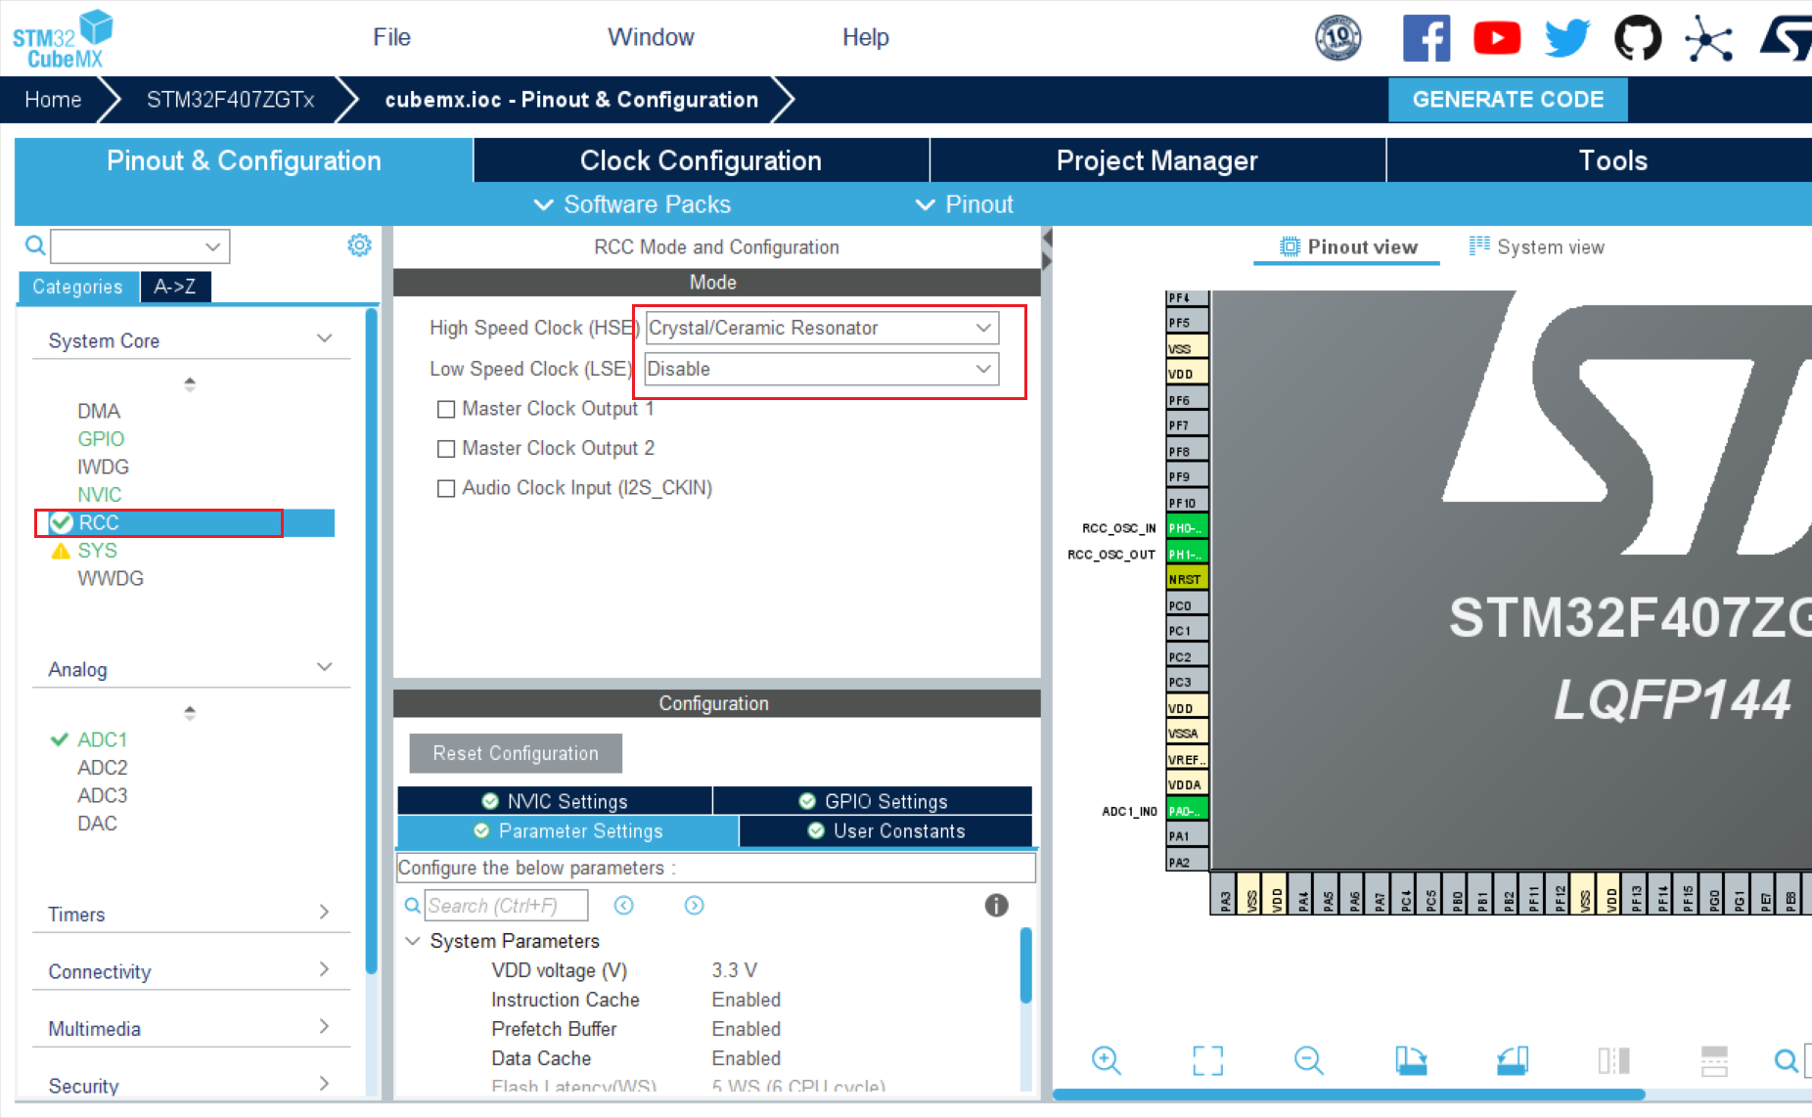This screenshot has width=1812, height=1118.
Task: Open the peripheral search combo box
Action: click(140, 246)
